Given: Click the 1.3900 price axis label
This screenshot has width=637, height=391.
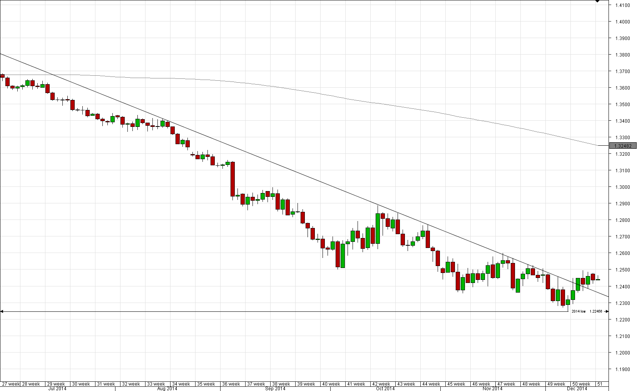Looking at the screenshot, I should click(x=622, y=38).
